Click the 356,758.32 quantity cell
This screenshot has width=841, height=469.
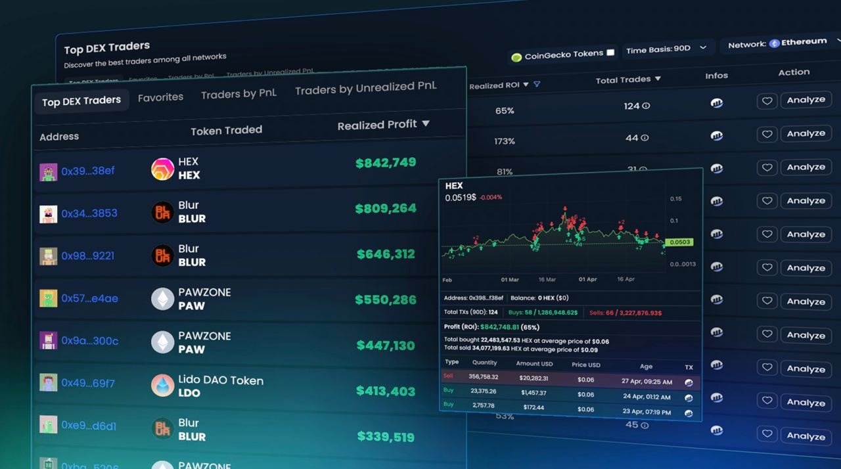483,377
